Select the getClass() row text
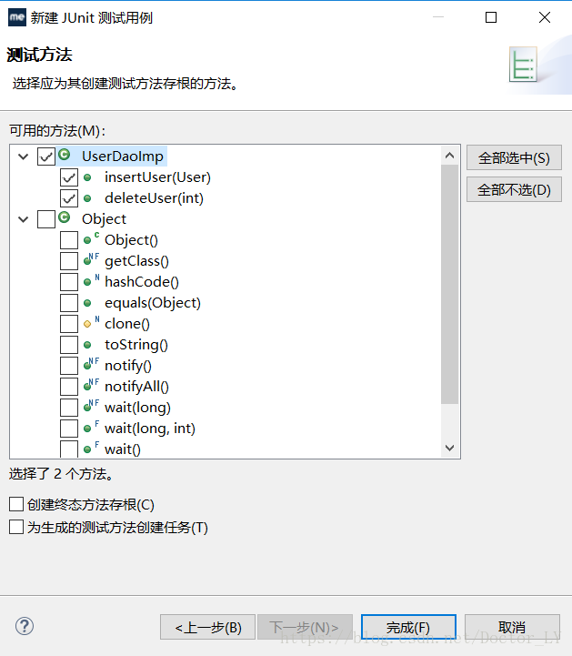 pyautogui.click(x=136, y=261)
